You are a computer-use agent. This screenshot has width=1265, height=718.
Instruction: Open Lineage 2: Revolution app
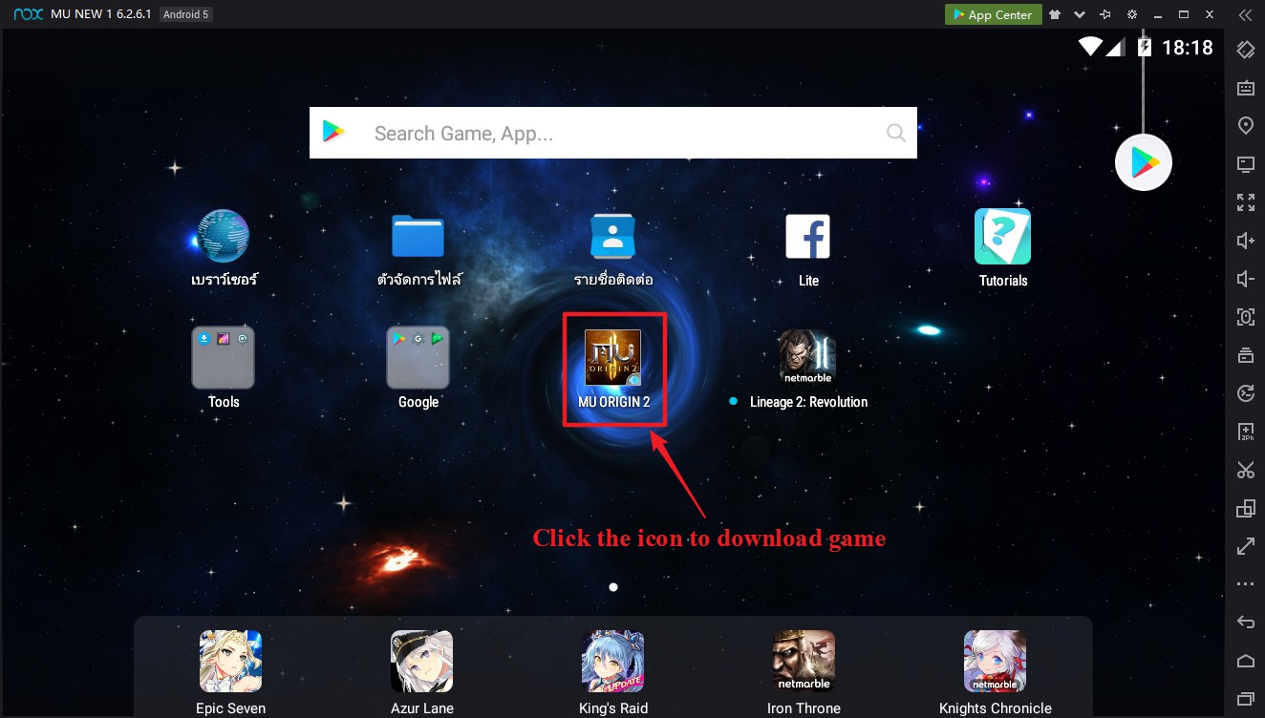[807, 357]
